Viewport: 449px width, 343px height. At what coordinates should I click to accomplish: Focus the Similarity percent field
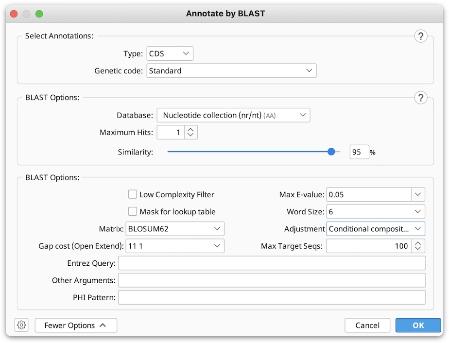click(360, 152)
